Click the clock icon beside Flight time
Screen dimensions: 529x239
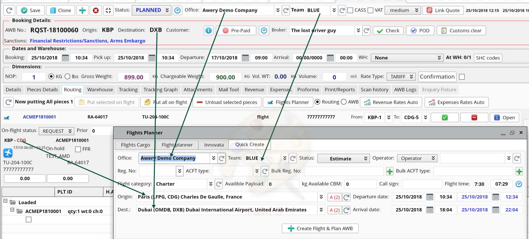519,184
